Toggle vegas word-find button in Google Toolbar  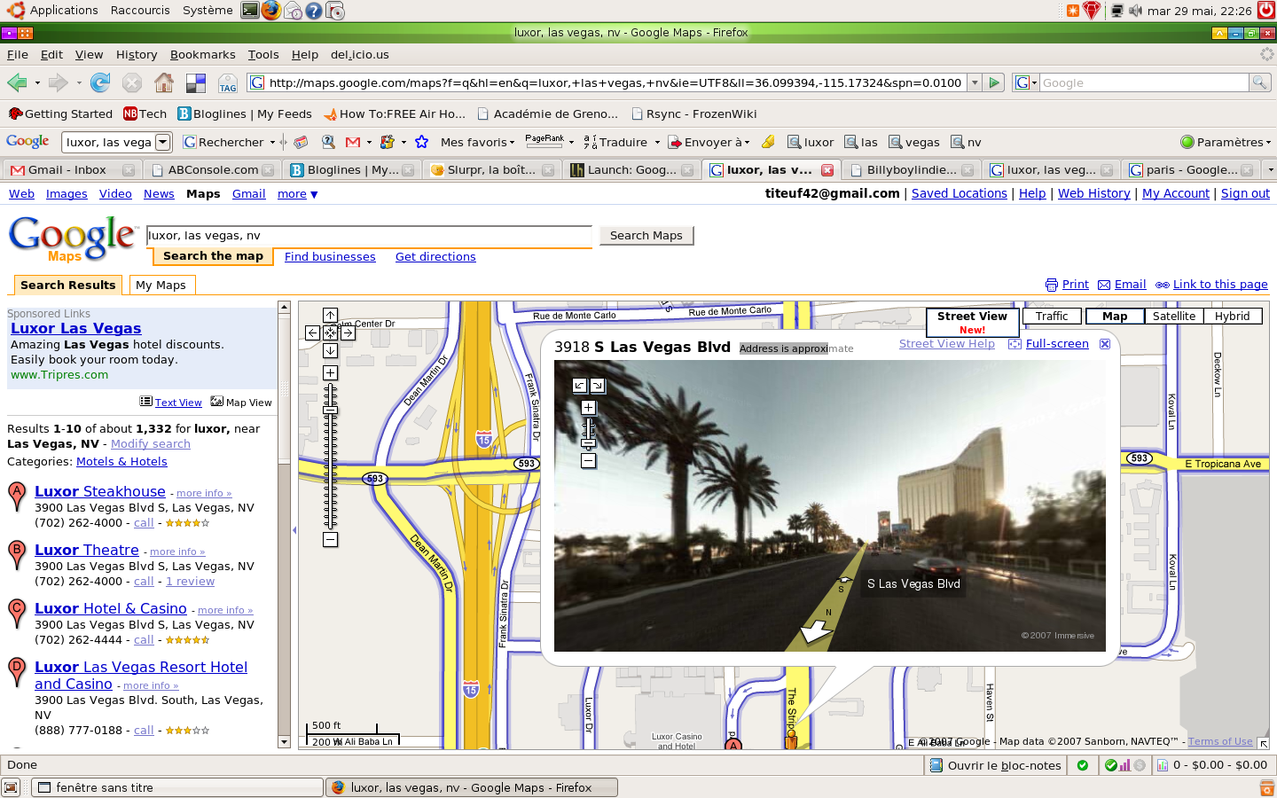pos(914,142)
